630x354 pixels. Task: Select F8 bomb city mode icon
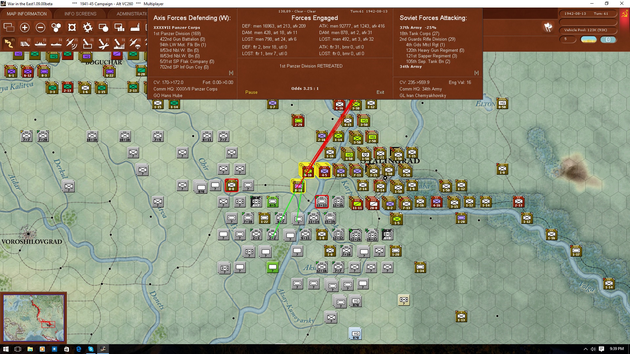pos(119,44)
